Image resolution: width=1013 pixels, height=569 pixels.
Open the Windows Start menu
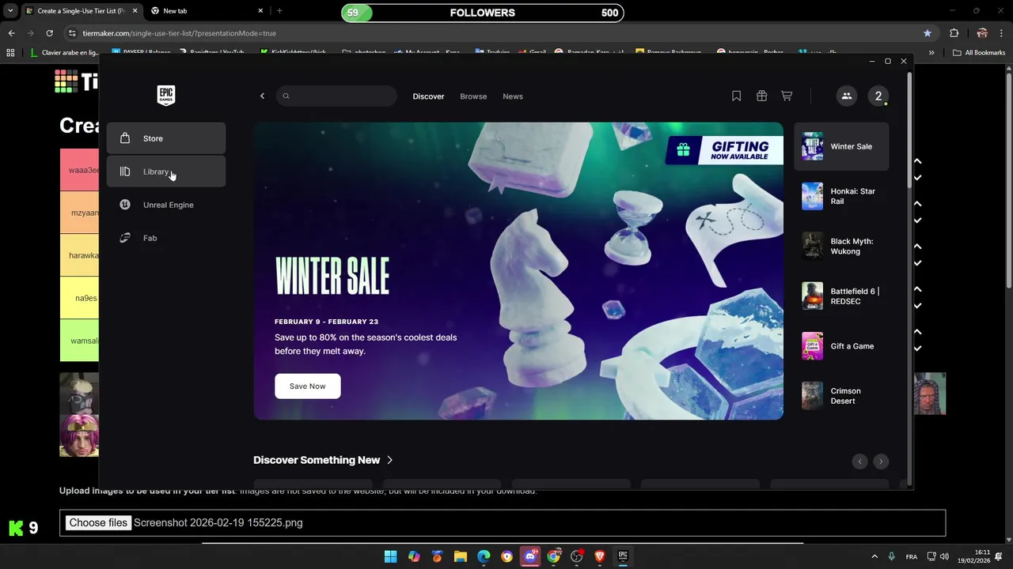[x=390, y=556]
